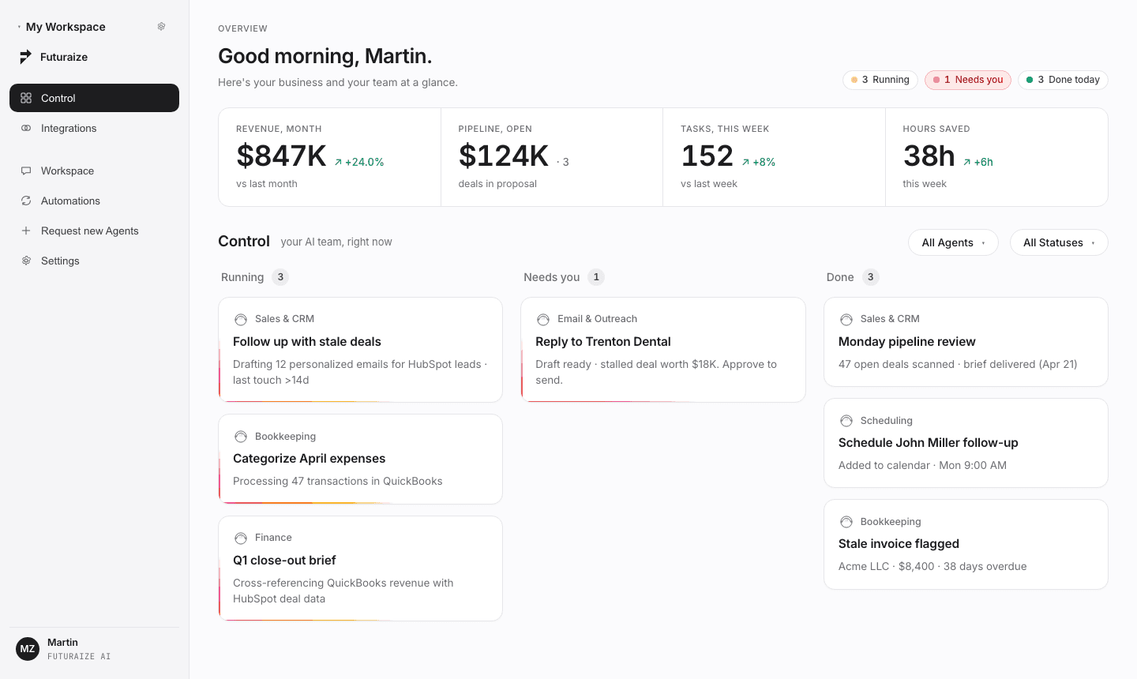The width and height of the screenshot is (1137, 679).
Task: Click agent icon on Monday pipeline review card
Action: [x=846, y=320]
